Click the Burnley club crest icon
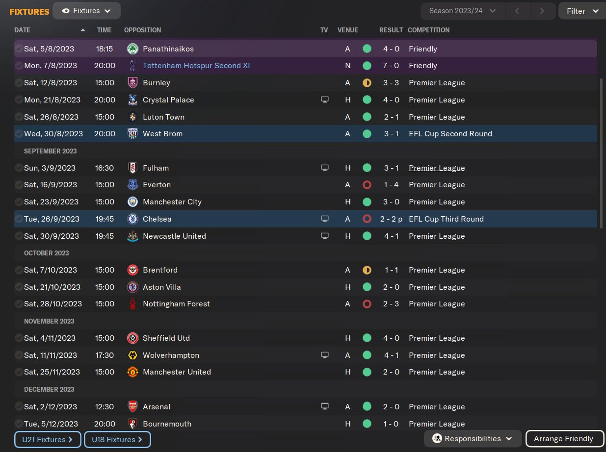606x452 pixels. [x=132, y=83]
